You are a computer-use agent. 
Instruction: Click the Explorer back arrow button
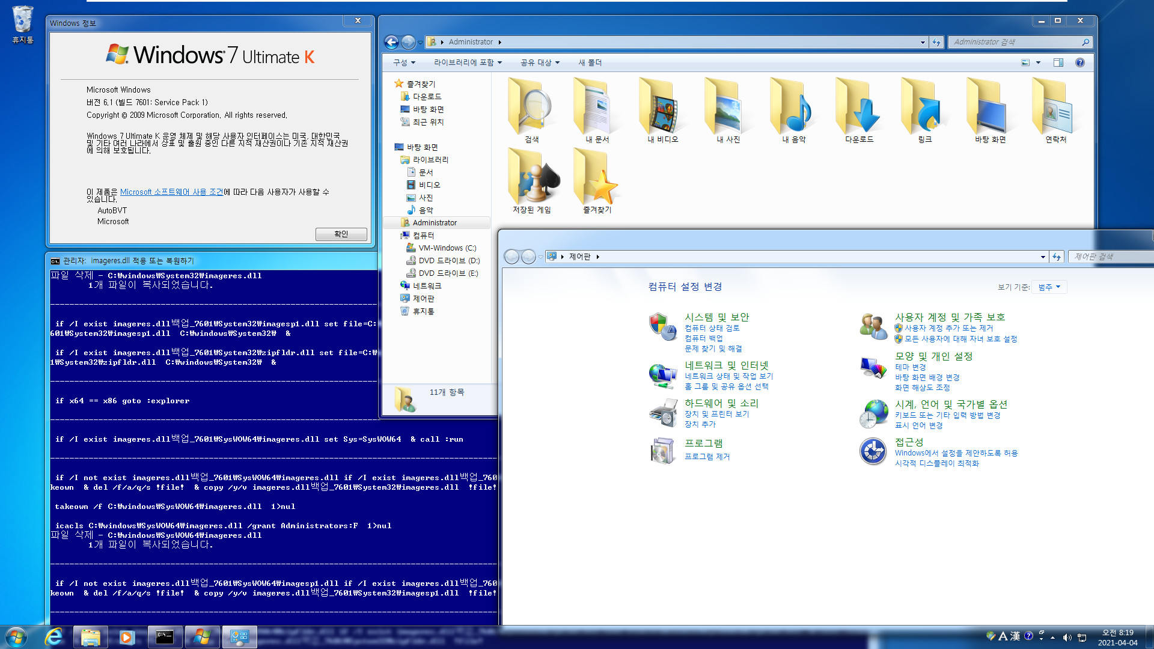[391, 42]
